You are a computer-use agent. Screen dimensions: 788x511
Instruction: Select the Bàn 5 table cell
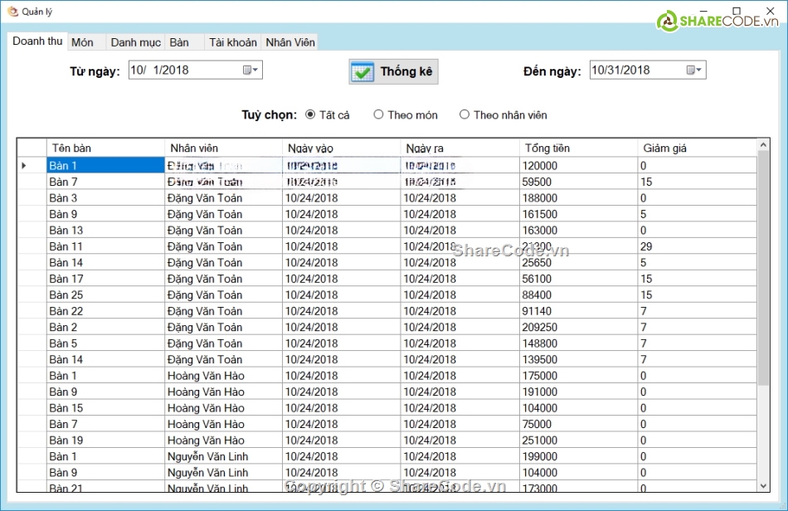[x=105, y=343]
